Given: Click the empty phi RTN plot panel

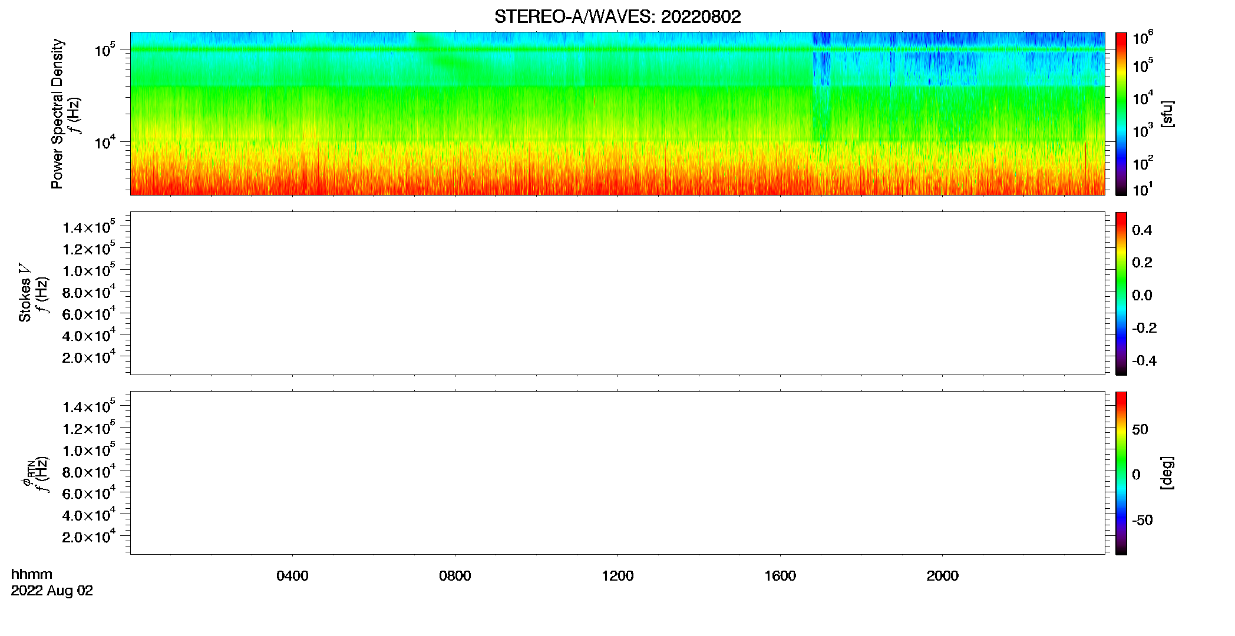Looking at the screenshot, I should 617,473.
